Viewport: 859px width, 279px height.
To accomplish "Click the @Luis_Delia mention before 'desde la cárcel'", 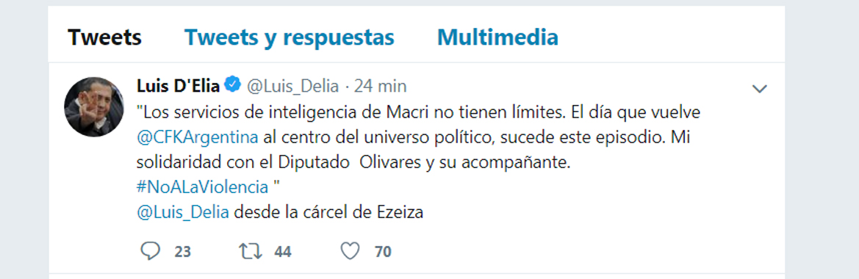I will (182, 213).
